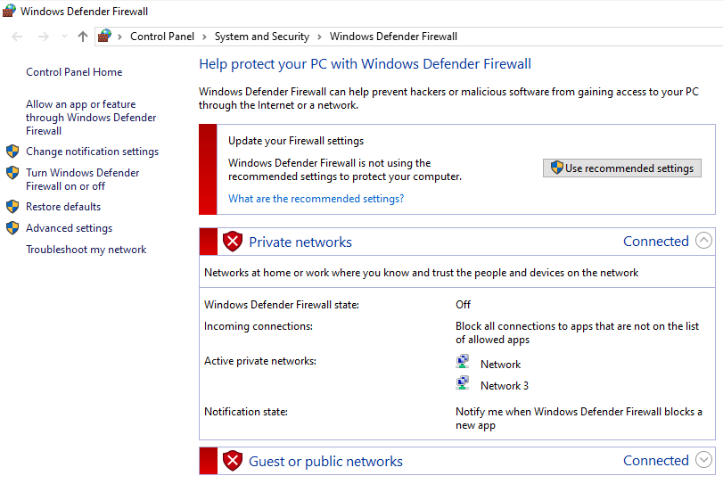Click the Network 3 entry text
723x484 pixels.
coord(505,386)
